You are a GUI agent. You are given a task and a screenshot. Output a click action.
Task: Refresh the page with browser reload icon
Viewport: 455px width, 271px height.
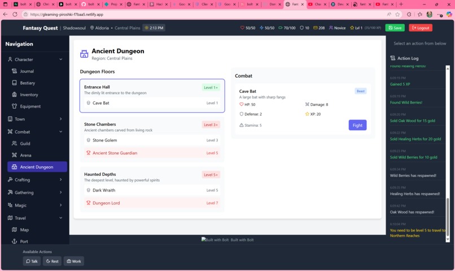[15, 14]
